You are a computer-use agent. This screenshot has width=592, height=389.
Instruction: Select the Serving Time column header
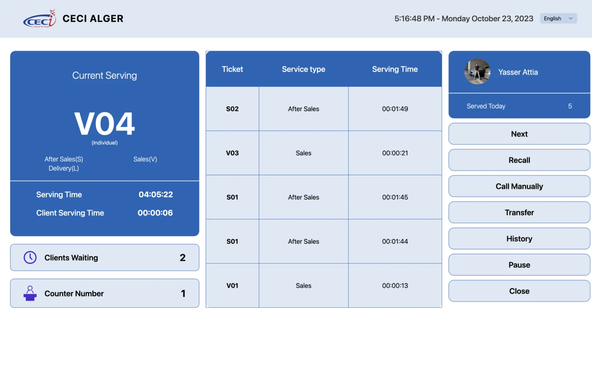point(395,69)
